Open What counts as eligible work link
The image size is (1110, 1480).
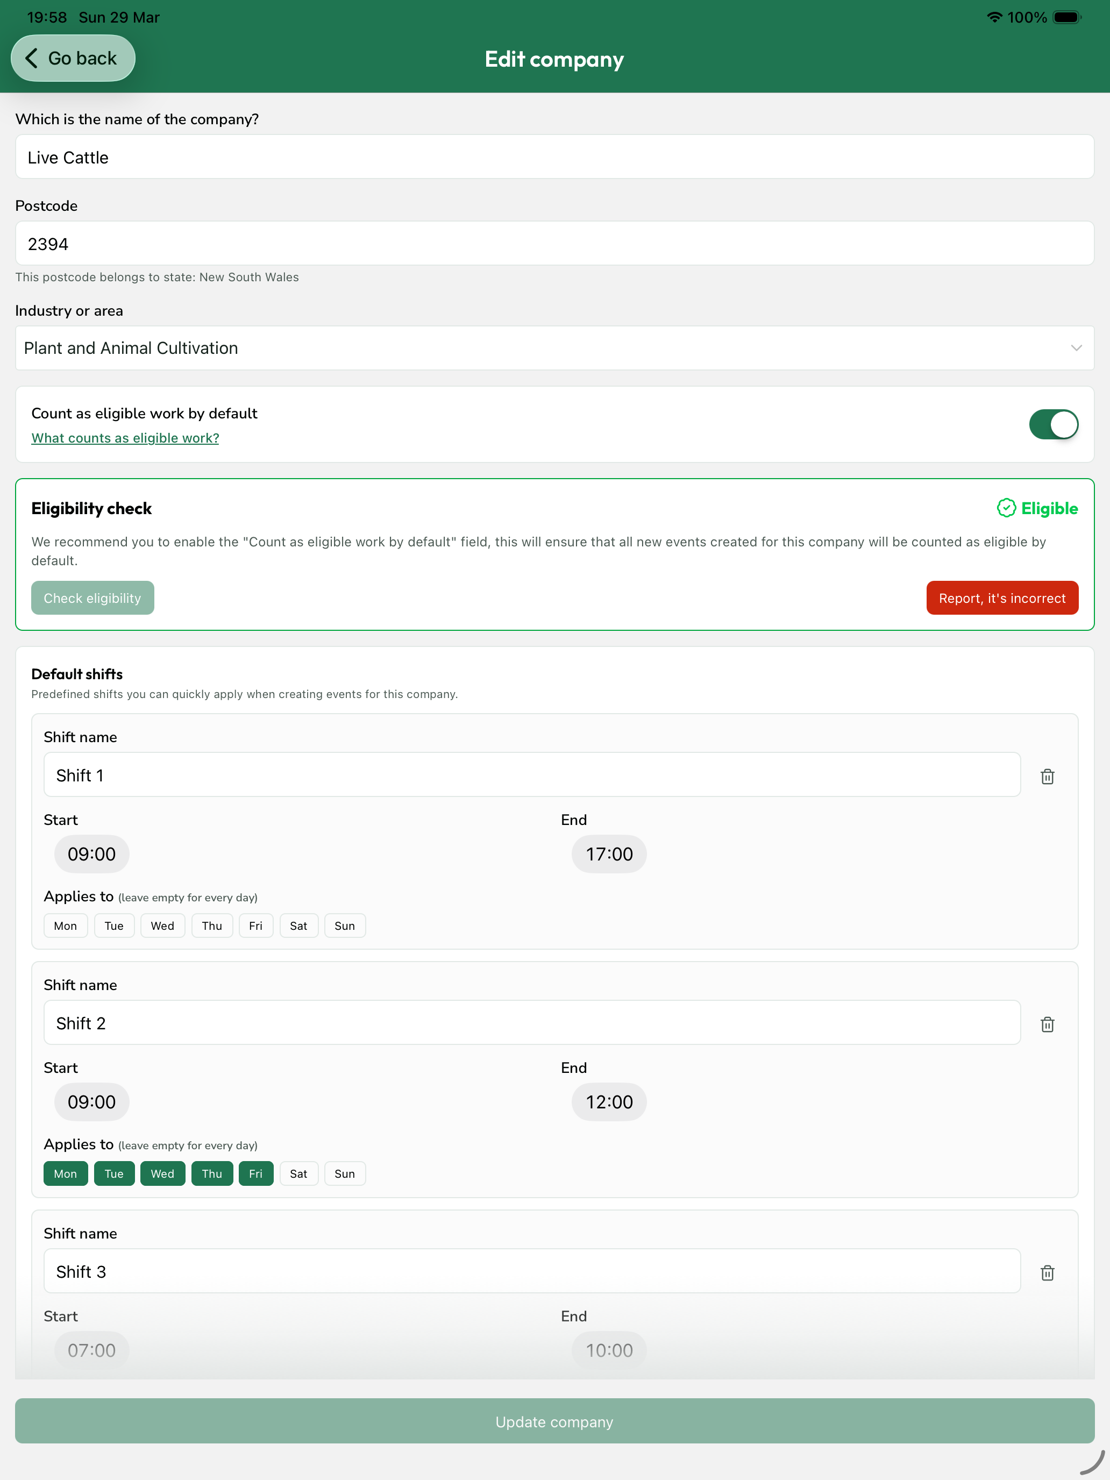pyautogui.click(x=125, y=438)
